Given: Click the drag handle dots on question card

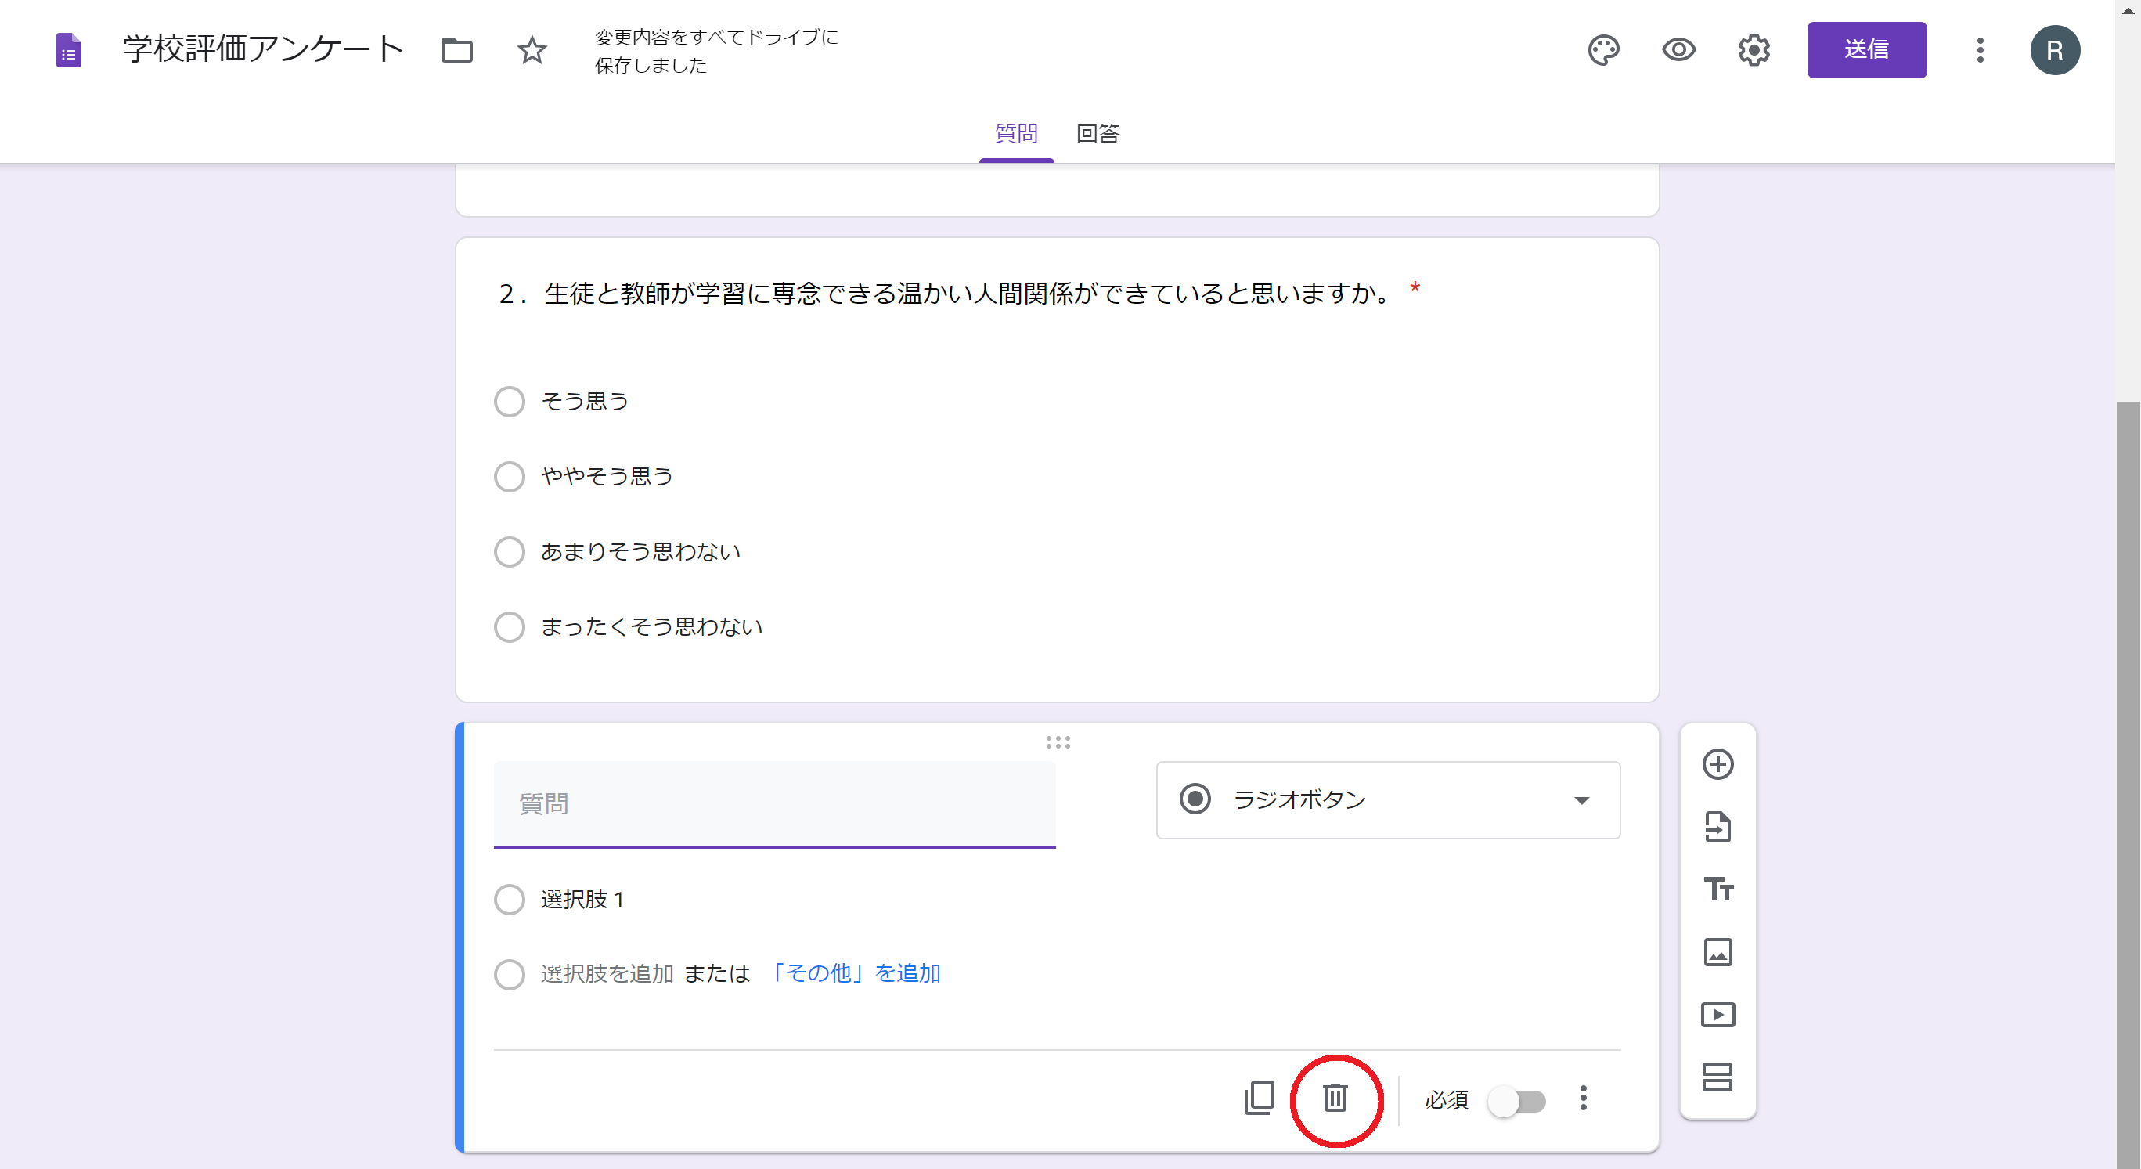Looking at the screenshot, I should [x=1058, y=742].
